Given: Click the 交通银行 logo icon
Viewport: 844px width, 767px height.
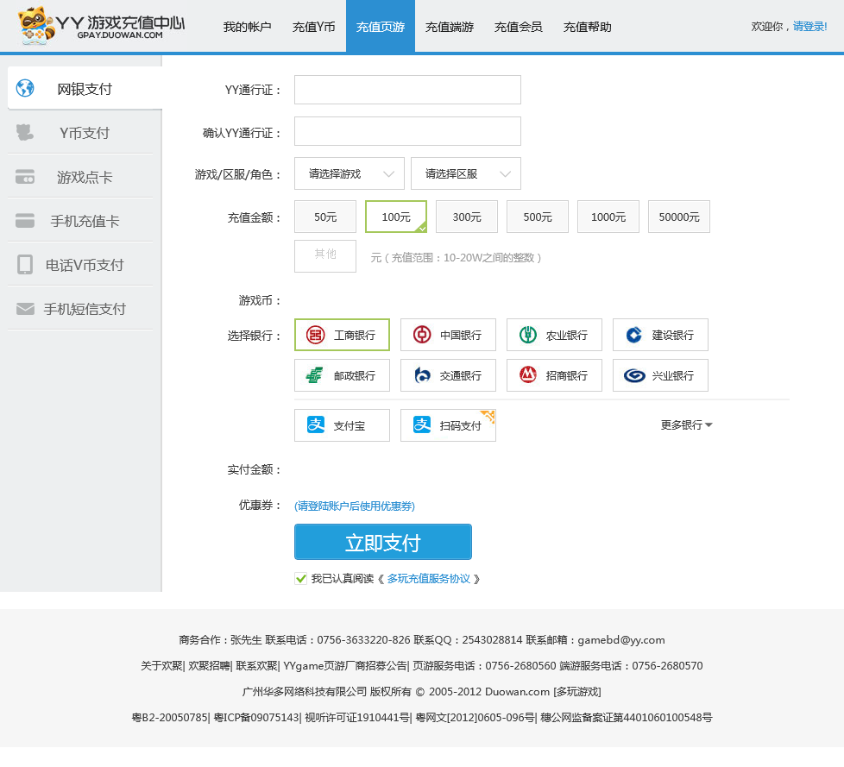Looking at the screenshot, I should 422,375.
